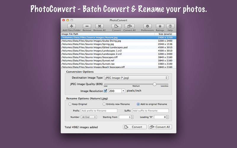Select the Sunset.nef row
Image resolution: width=237 pixels, height=148 pixels.
point(118,61)
